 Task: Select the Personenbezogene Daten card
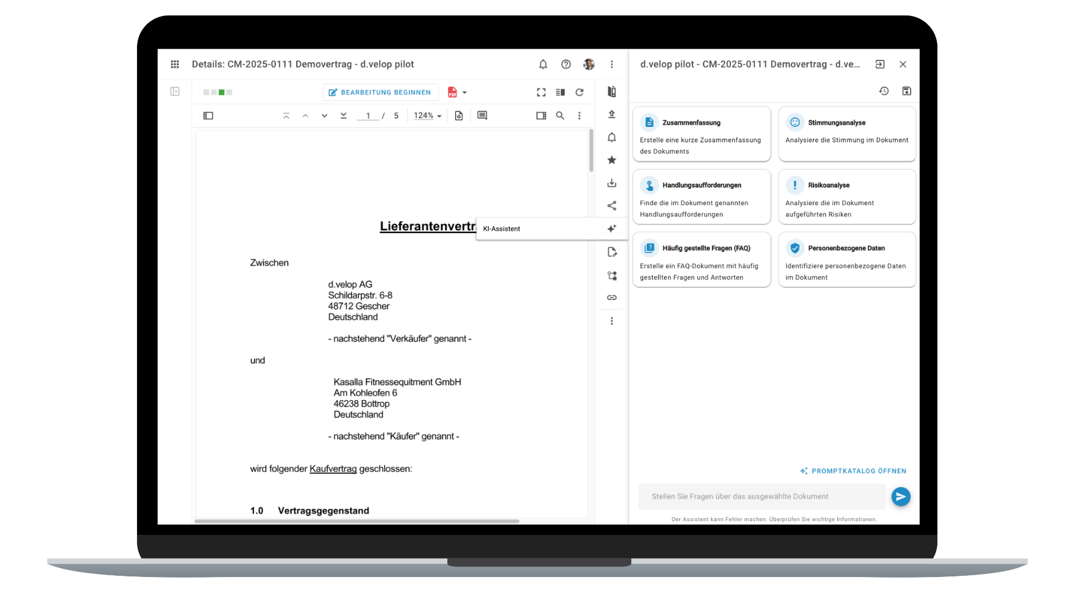click(847, 260)
